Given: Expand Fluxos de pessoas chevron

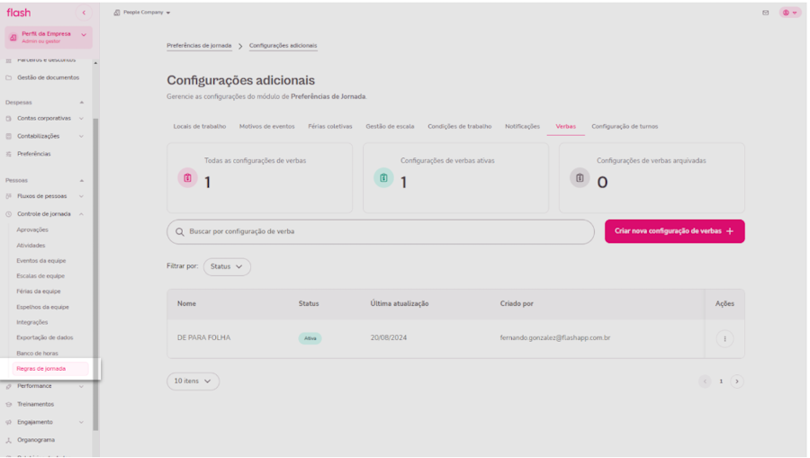Looking at the screenshot, I should click(x=81, y=196).
